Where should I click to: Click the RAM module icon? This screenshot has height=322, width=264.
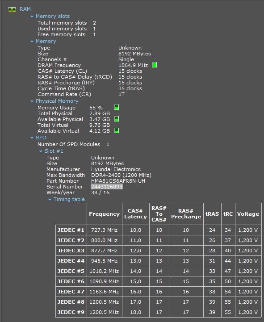click(x=12, y=9)
